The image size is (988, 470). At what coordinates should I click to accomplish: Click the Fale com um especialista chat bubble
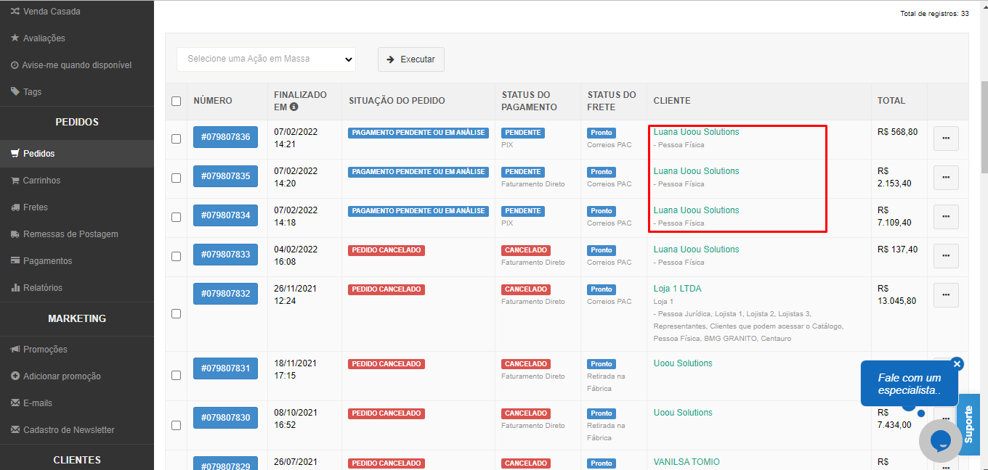click(x=909, y=384)
